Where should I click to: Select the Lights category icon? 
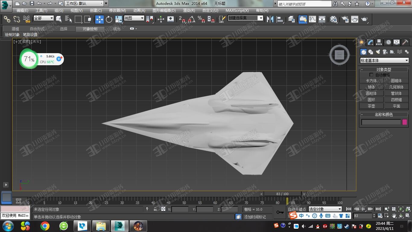pos(378,52)
